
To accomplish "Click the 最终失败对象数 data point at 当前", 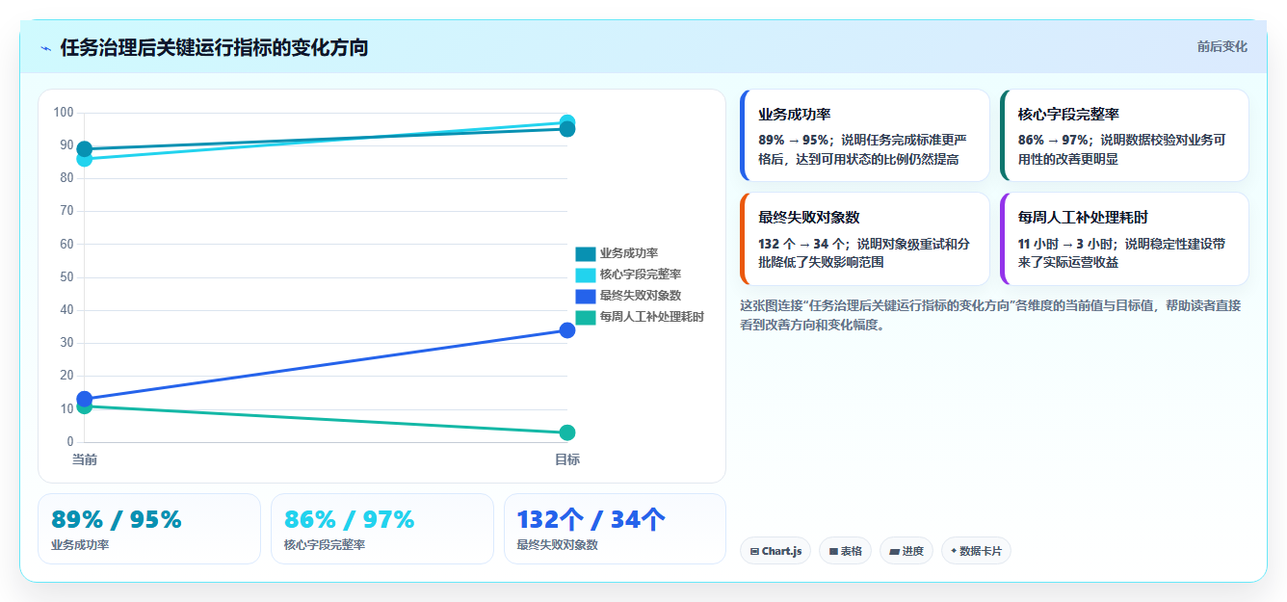I will 85,399.
